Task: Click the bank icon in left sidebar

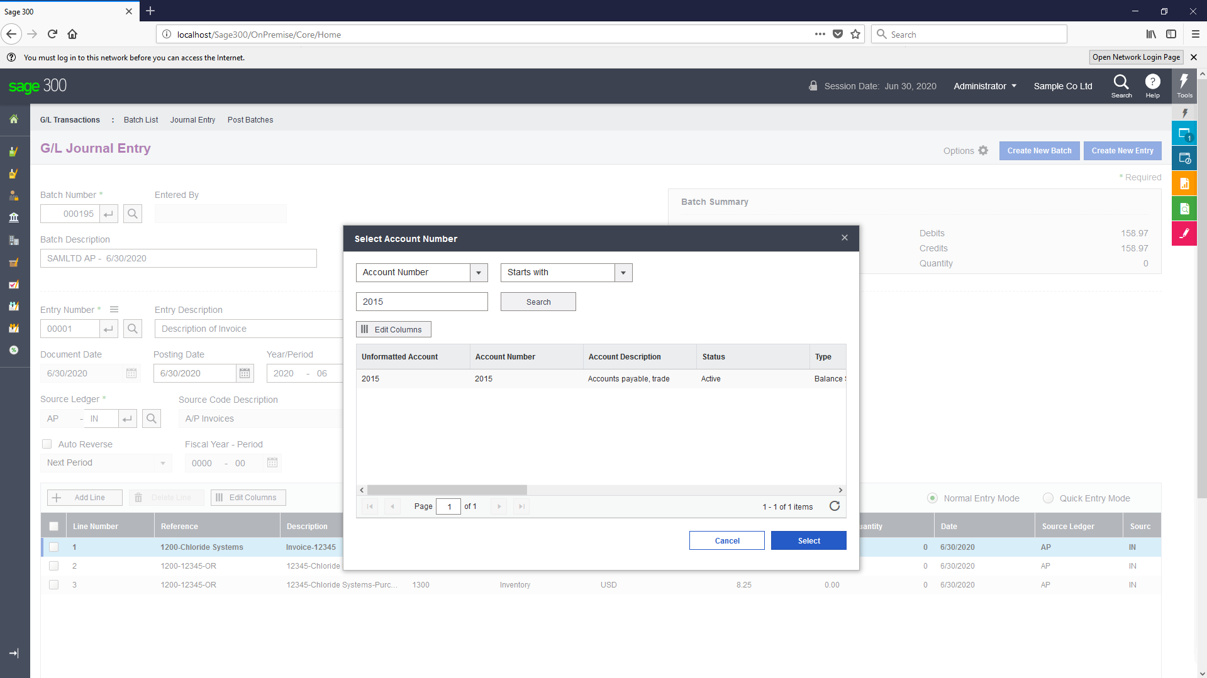Action: 14,217
